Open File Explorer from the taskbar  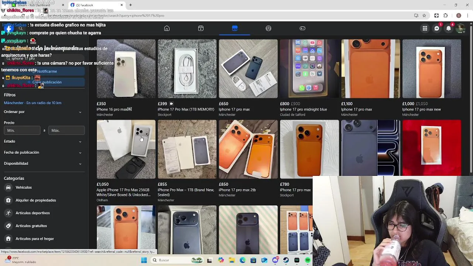tap(232, 260)
